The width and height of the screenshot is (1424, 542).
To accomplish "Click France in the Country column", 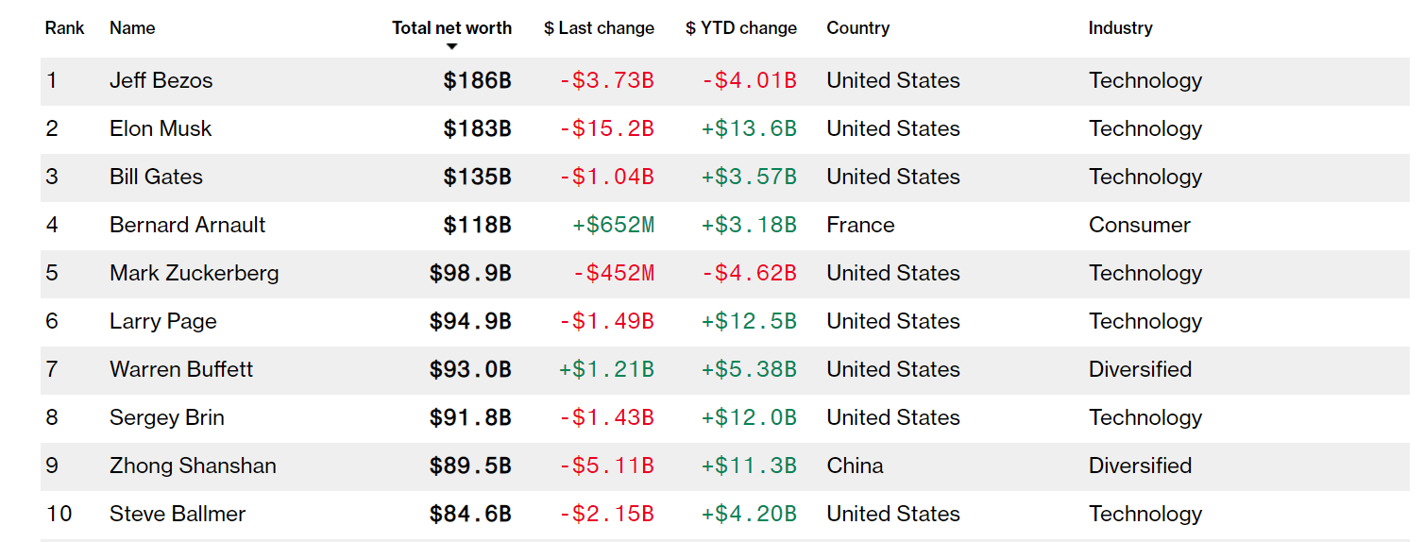I will [x=860, y=226].
